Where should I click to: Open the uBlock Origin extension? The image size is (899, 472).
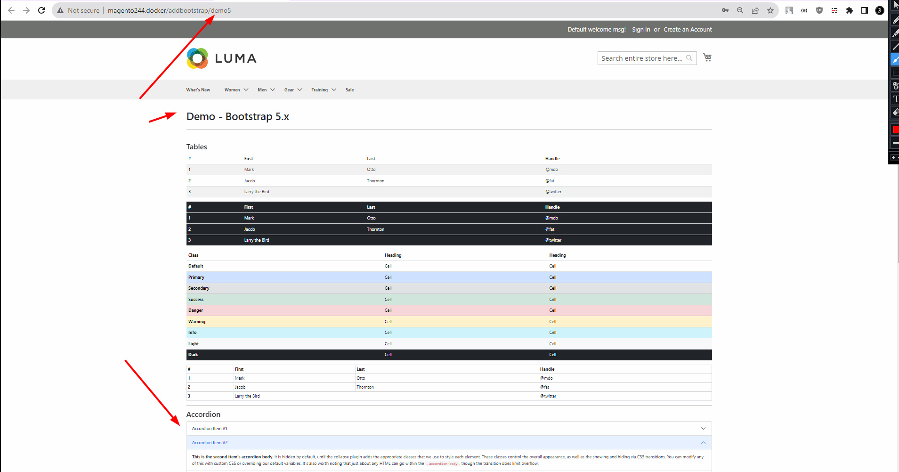[819, 10]
